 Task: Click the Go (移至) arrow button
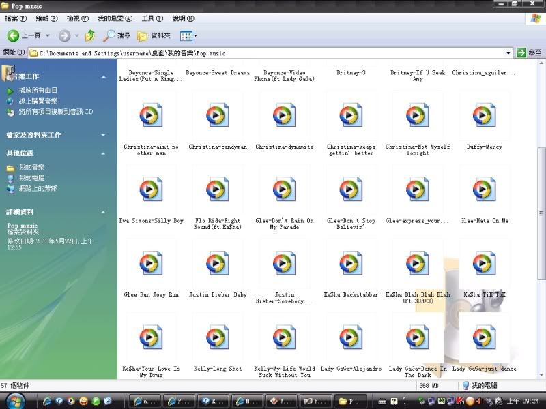521,53
